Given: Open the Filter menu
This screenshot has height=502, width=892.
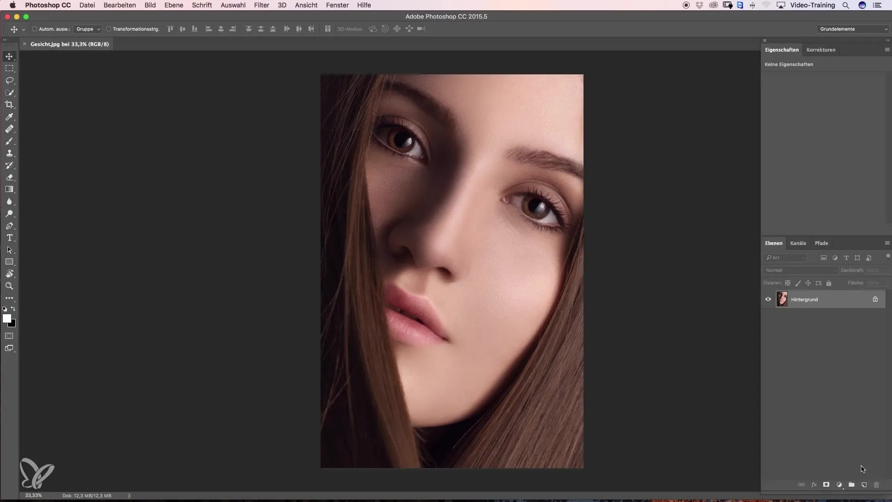Looking at the screenshot, I should pyautogui.click(x=262, y=5).
